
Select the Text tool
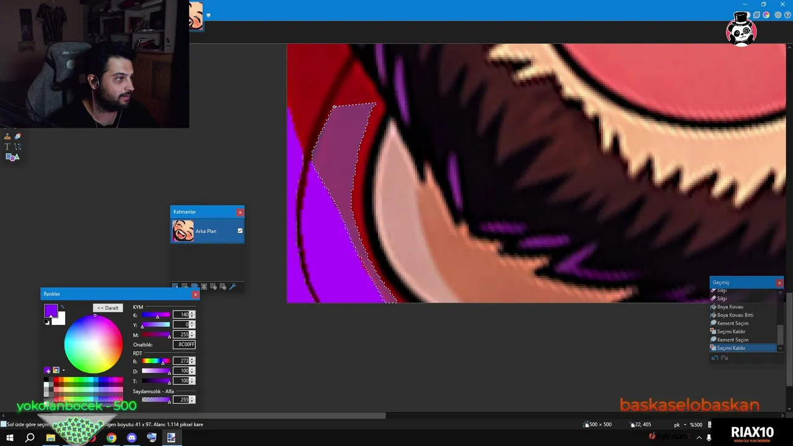[x=7, y=147]
